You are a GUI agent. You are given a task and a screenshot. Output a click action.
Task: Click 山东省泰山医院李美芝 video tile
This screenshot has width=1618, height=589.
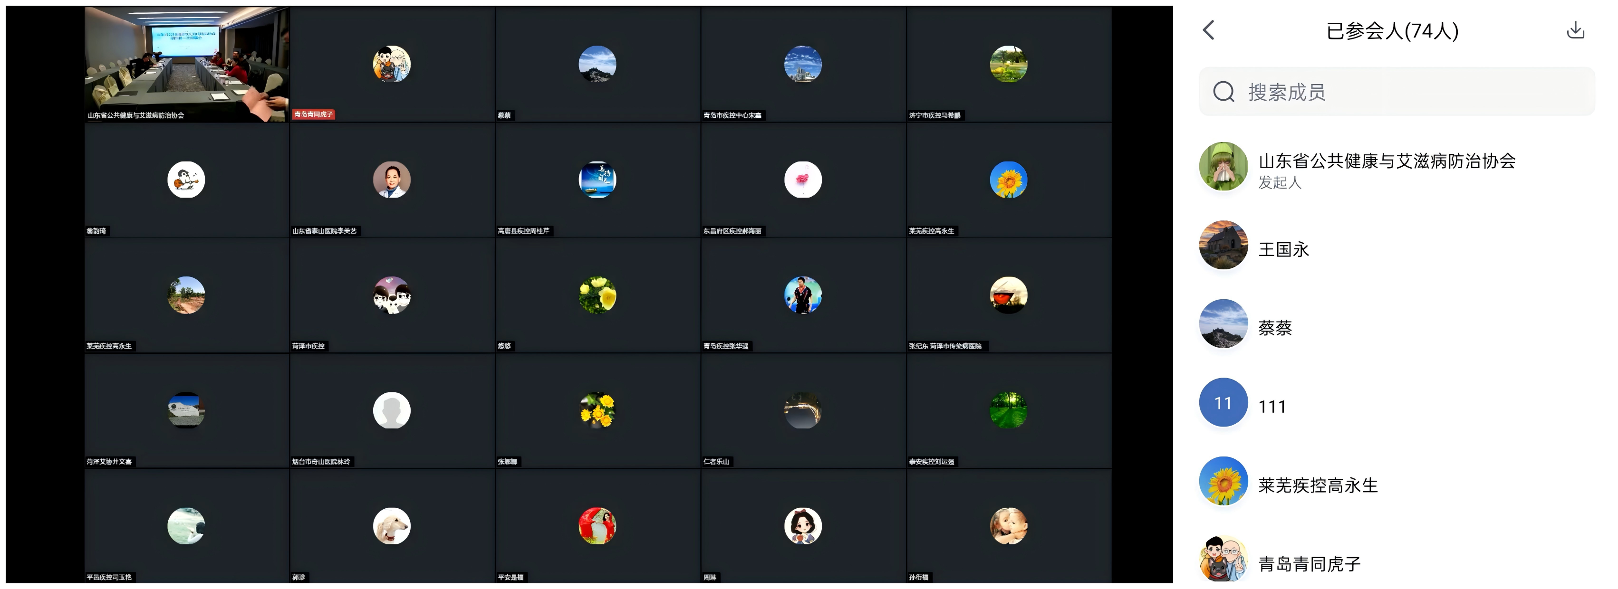pyautogui.click(x=392, y=180)
